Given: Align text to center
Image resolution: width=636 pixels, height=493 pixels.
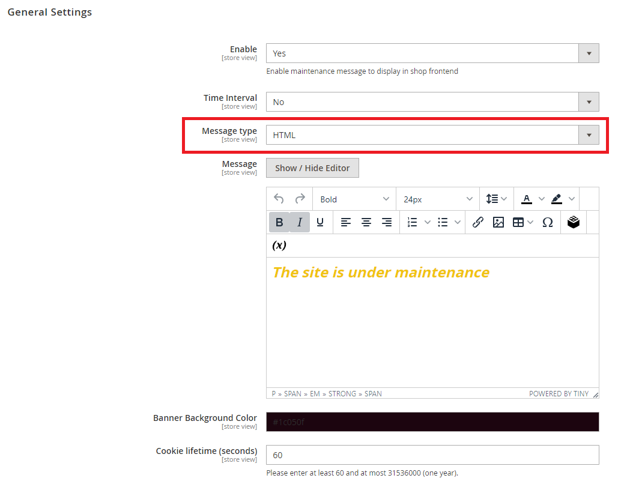Looking at the screenshot, I should click(x=366, y=222).
